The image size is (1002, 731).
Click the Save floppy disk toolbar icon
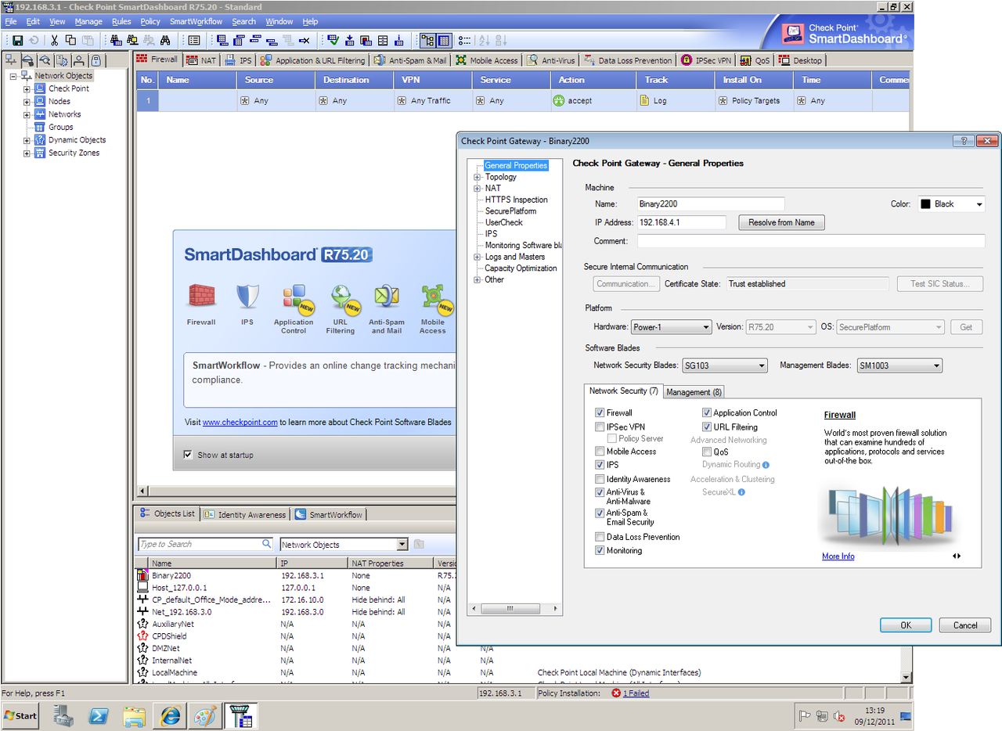pyautogui.click(x=16, y=40)
